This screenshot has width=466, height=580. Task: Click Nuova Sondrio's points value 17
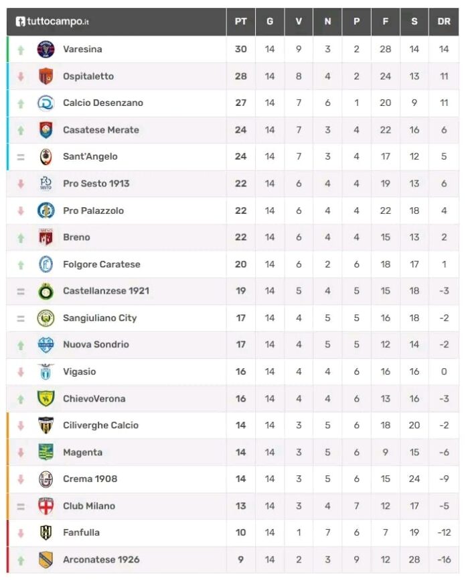click(x=241, y=345)
